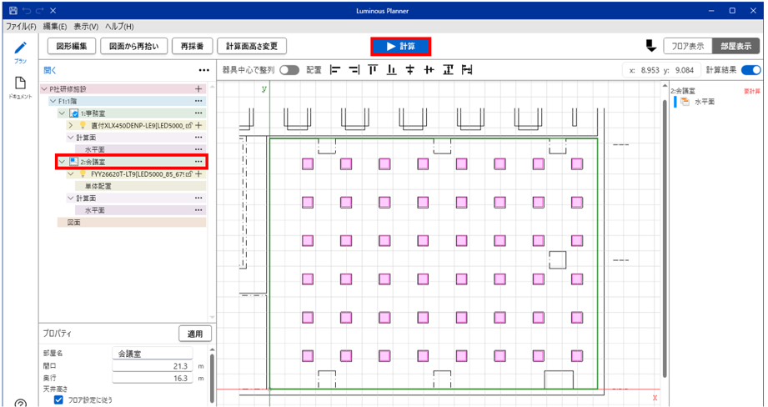768x407 pixels.
Task: Collapse the 2:会議室 tree node
Action: coord(62,161)
